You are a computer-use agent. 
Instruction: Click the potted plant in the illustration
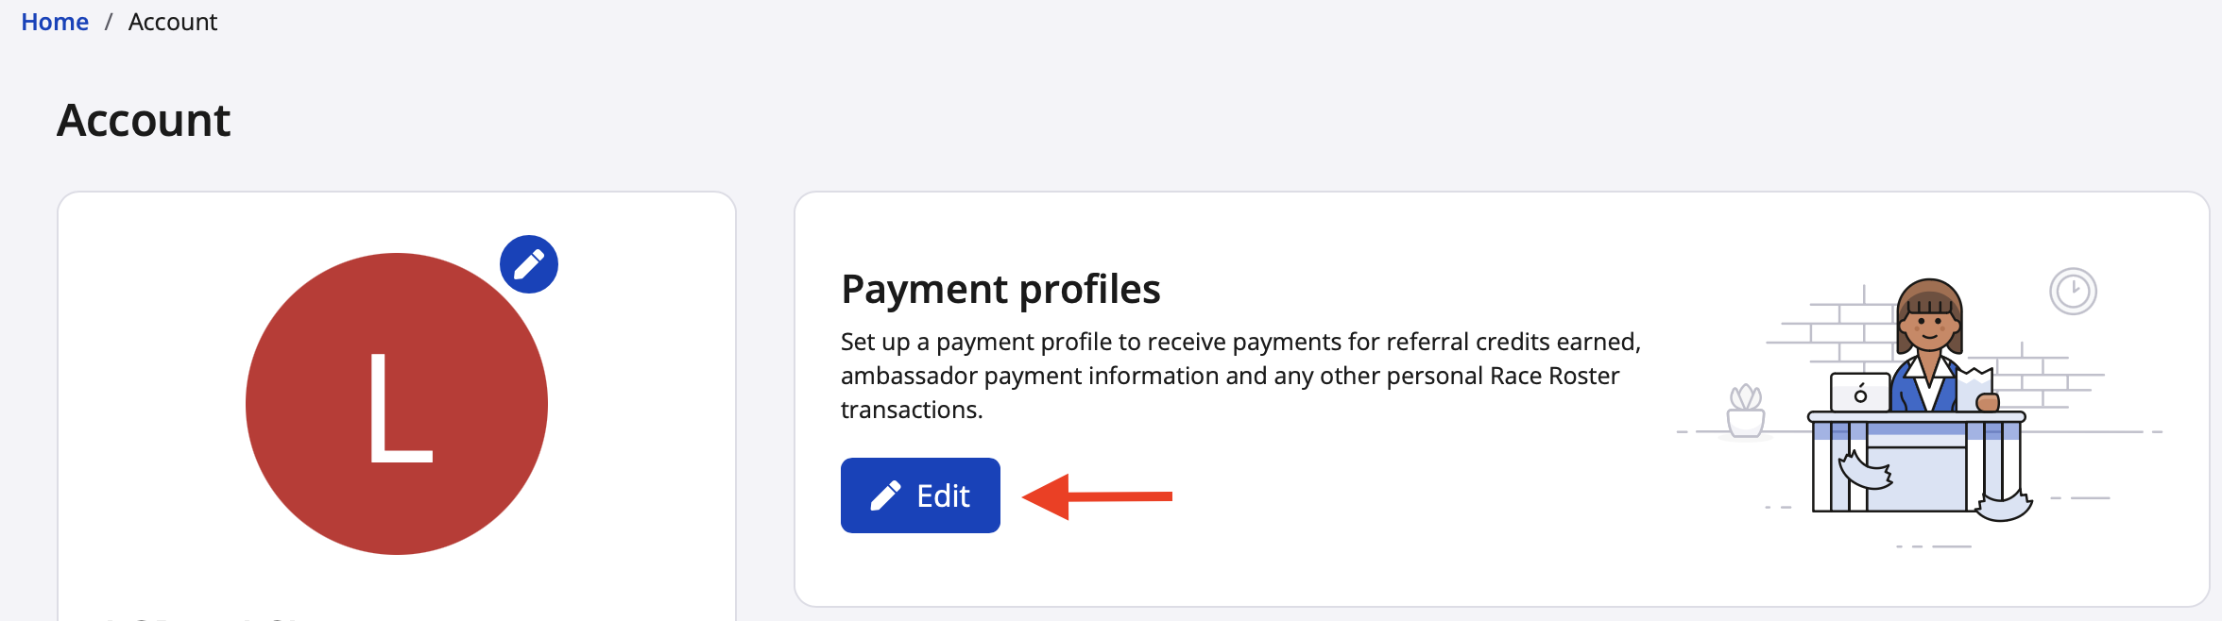pyautogui.click(x=1745, y=411)
